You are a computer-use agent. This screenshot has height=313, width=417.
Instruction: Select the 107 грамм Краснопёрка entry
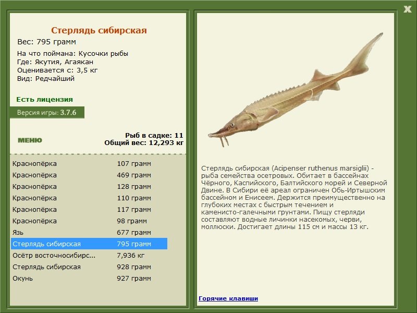pos(89,163)
